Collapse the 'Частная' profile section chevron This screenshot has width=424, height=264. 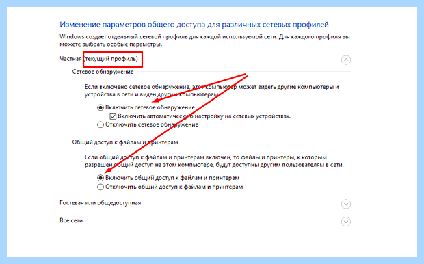346,60
